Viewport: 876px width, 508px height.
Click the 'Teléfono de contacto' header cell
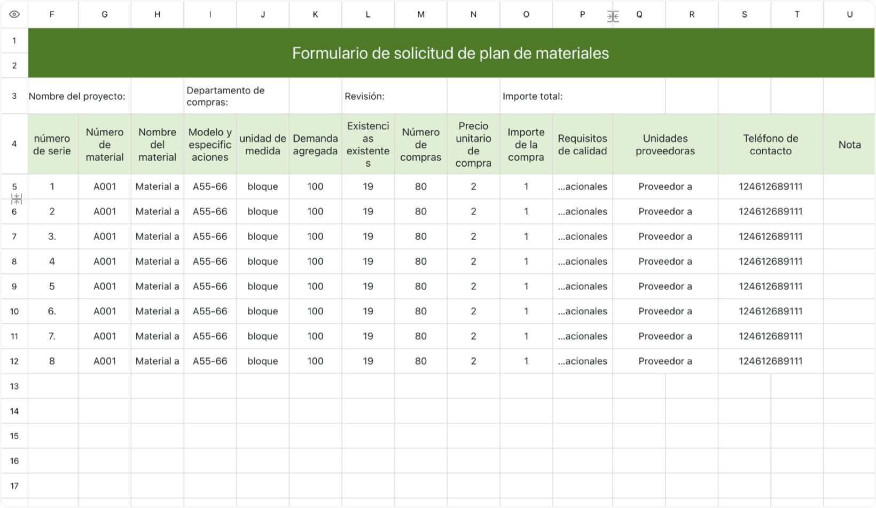[770, 144]
